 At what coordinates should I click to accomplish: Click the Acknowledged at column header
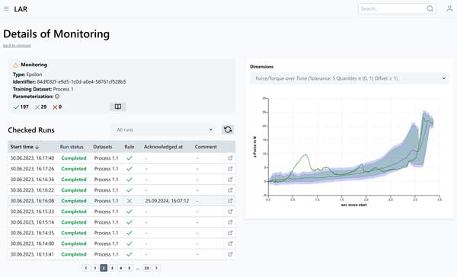[163, 147]
